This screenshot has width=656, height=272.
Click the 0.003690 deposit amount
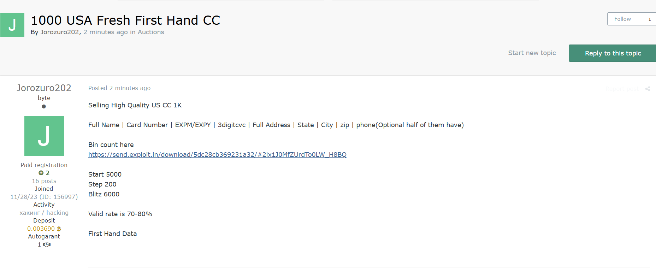[41, 229]
